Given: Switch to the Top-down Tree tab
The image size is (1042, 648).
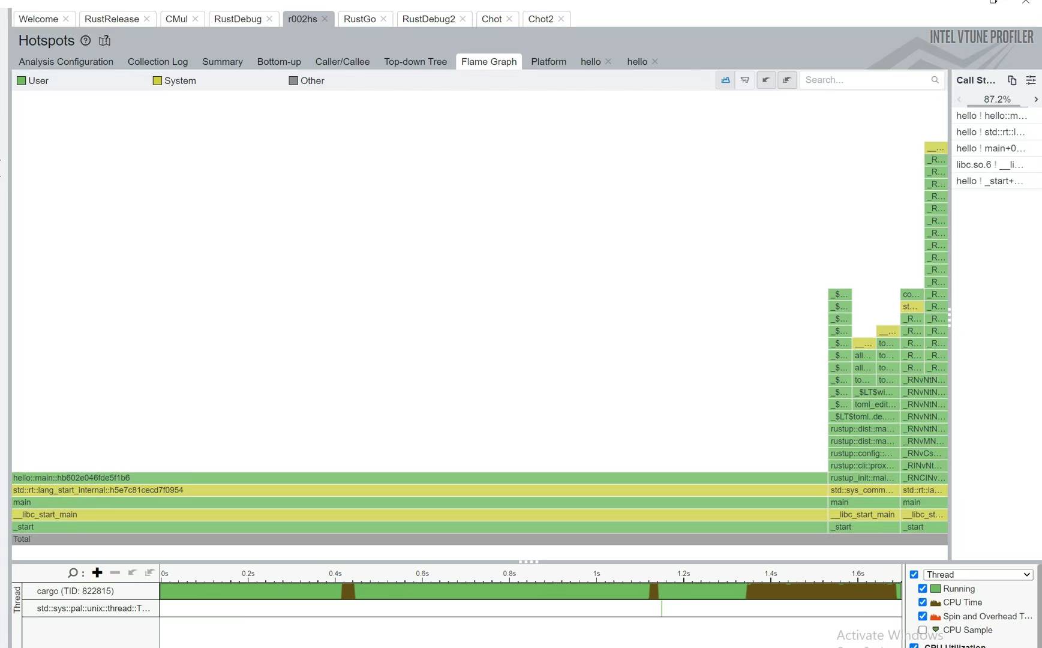Looking at the screenshot, I should [x=416, y=62].
